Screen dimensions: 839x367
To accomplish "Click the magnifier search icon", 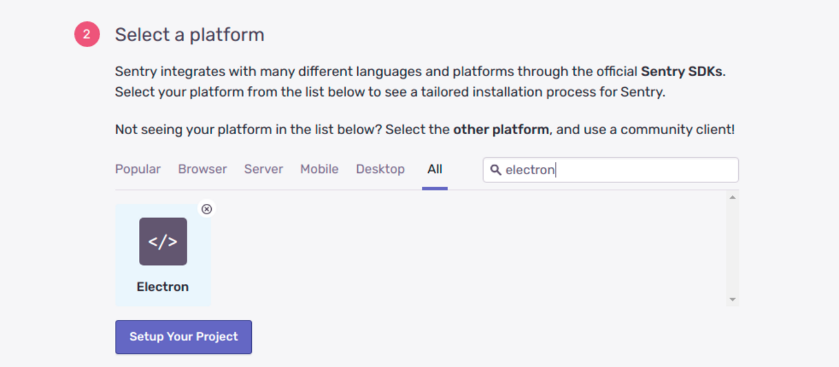I will [495, 170].
